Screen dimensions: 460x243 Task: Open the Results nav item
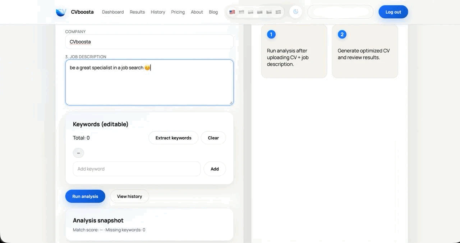coord(137,12)
